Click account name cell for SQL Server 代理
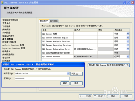The image size is (135, 101). point(86,34)
